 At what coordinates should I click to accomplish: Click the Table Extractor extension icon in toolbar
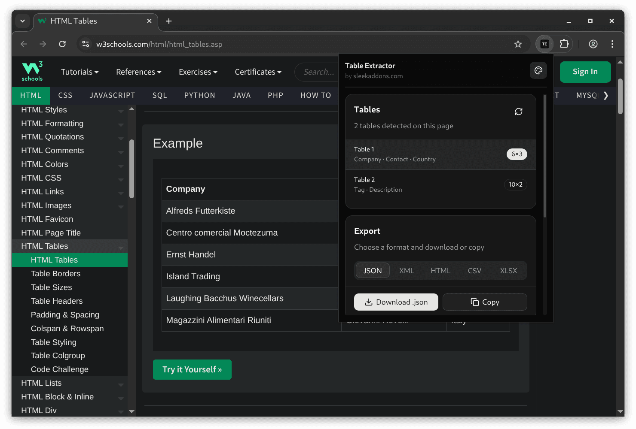point(544,44)
